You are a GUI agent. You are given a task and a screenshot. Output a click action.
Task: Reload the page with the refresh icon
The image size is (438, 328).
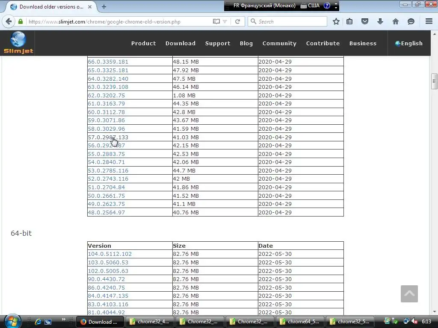[x=237, y=21]
